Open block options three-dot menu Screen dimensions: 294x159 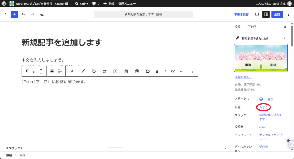click(192, 71)
